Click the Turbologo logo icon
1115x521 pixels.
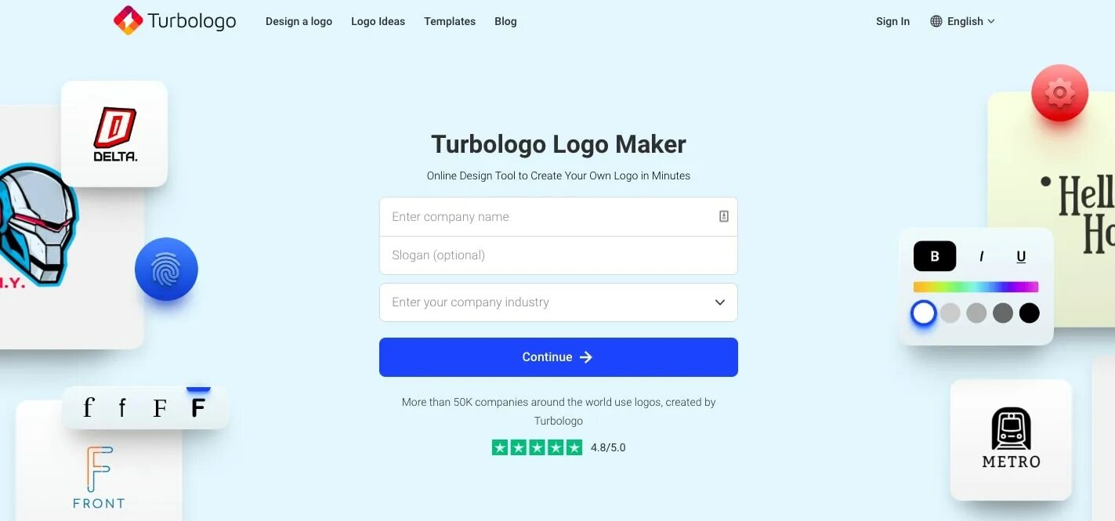[x=128, y=20]
